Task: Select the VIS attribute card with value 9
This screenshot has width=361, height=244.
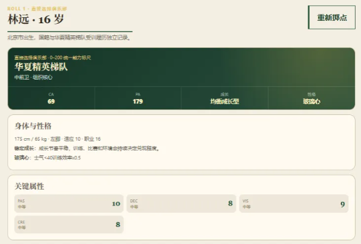Action: tap(294, 204)
